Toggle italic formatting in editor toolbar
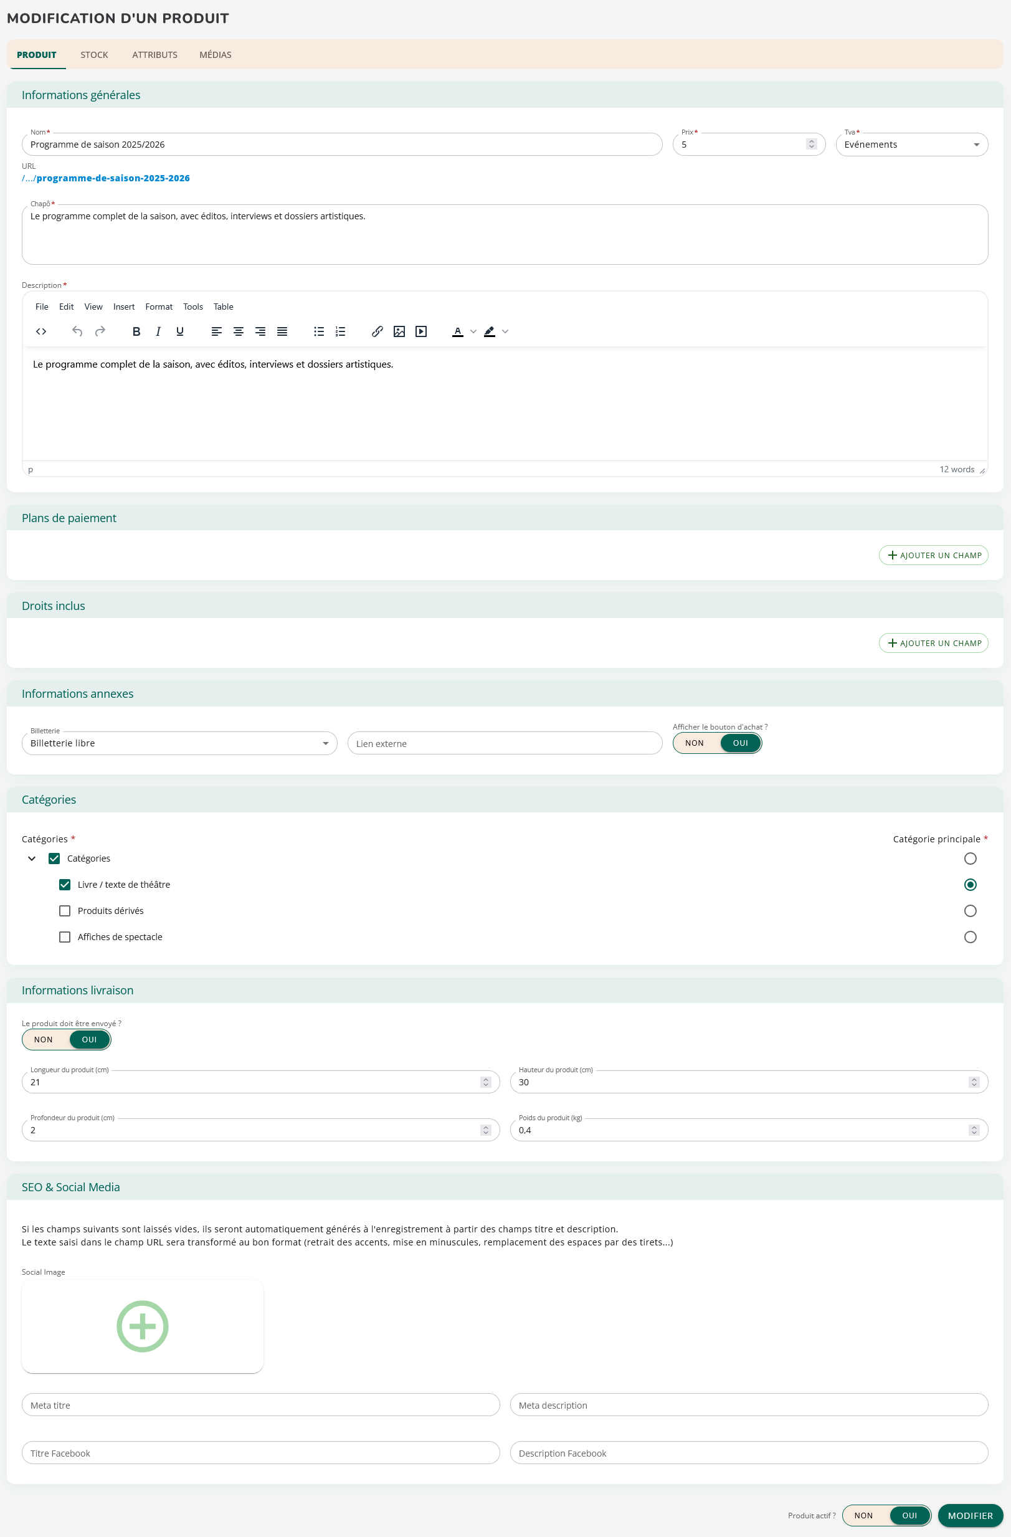This screenshot has height=1537, width=1011. pos(158,331)
